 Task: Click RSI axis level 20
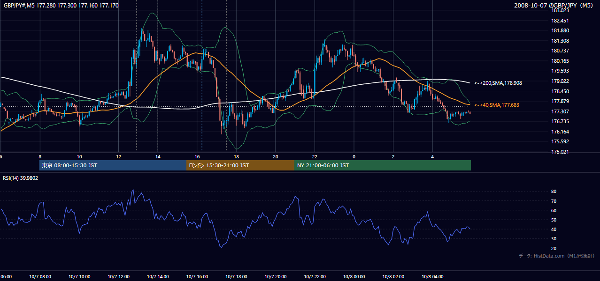[x=554, y=248]
